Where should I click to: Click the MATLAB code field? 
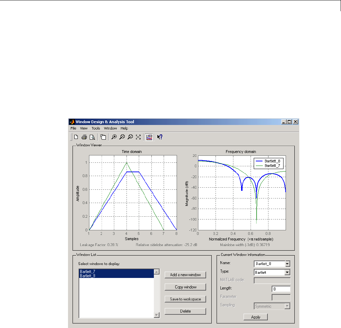pyautogui.click(x=272, y=280)
